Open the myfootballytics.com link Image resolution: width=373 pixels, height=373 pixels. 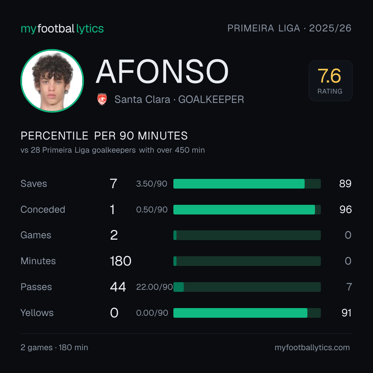(312, 347)
